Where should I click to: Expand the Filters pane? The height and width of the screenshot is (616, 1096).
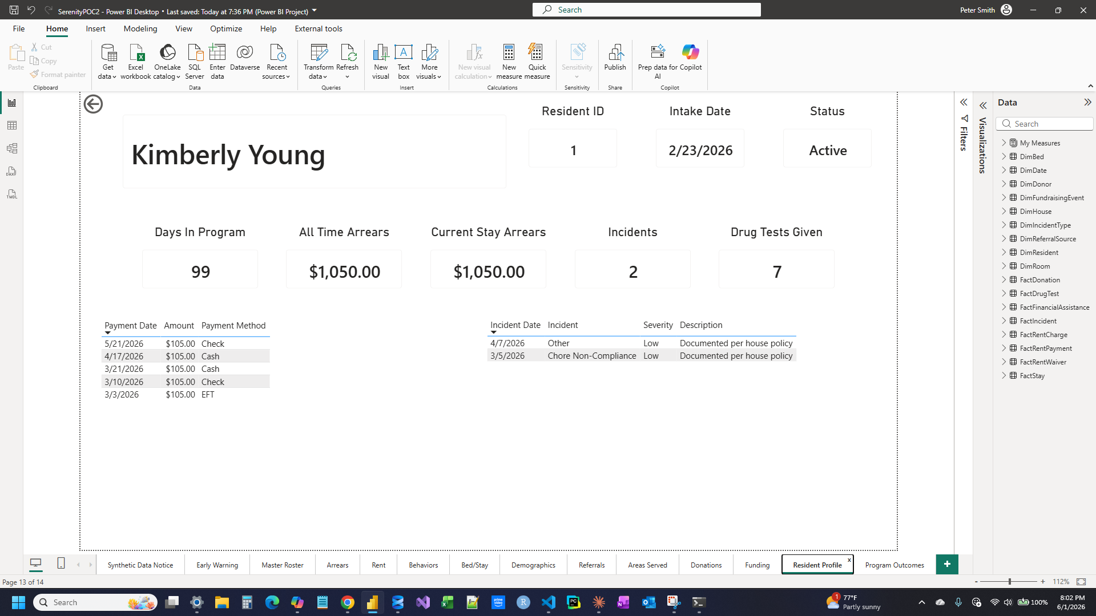[964, 103]
